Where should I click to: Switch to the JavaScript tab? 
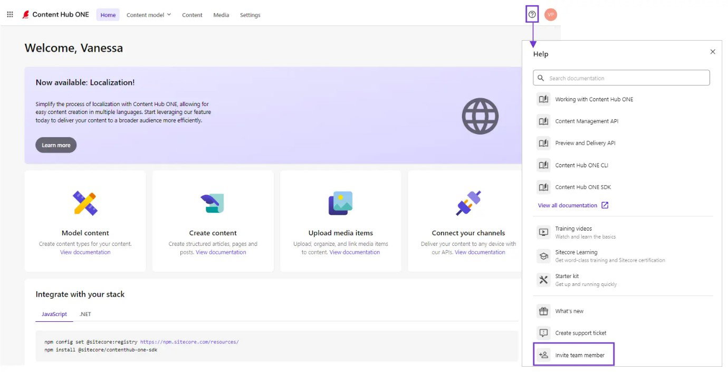click(54, 314)
